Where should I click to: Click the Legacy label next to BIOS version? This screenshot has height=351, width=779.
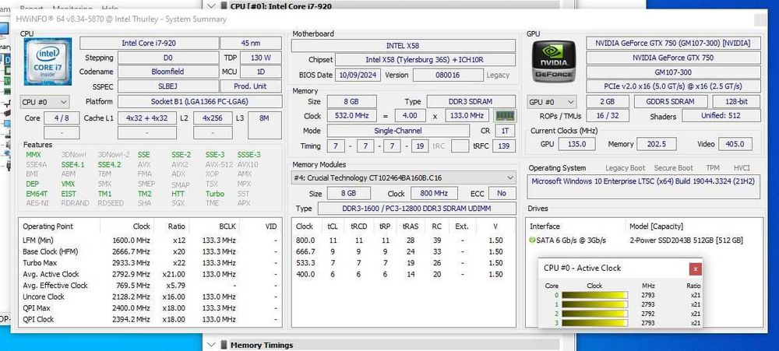click(x=498, y=75)
